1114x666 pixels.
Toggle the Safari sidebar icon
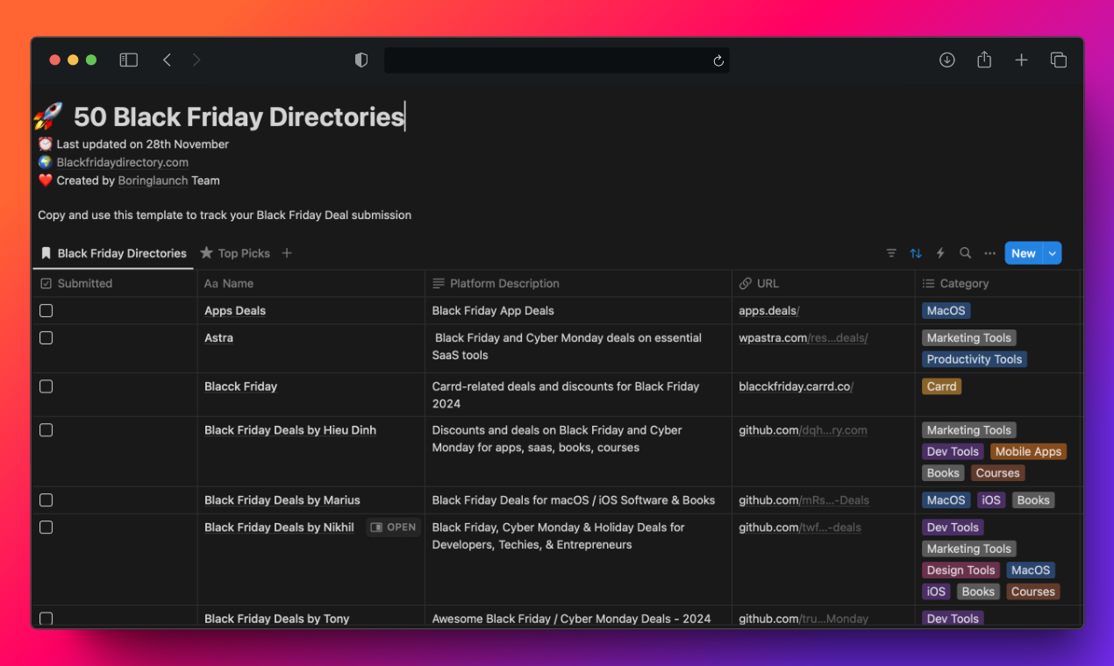click(129, 60)
